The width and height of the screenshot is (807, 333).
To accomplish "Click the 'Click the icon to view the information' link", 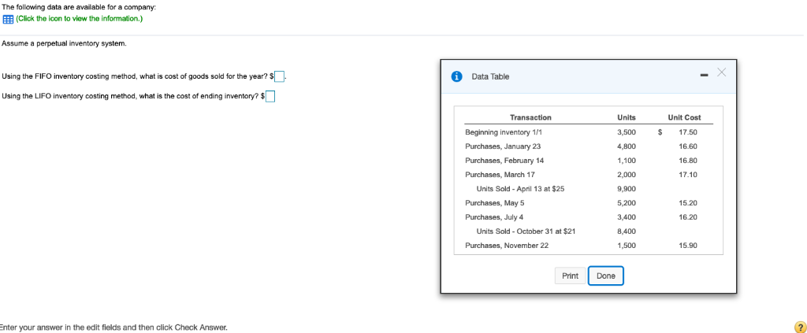I will [80, 19].
